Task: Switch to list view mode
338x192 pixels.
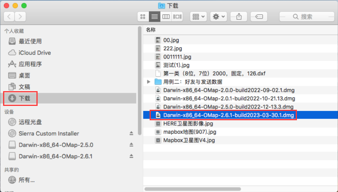Action: tap(155, 17)
